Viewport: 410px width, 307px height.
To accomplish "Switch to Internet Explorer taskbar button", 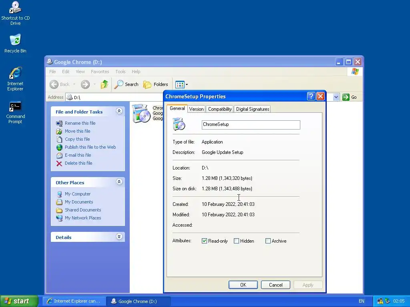I will click(74, 301).
